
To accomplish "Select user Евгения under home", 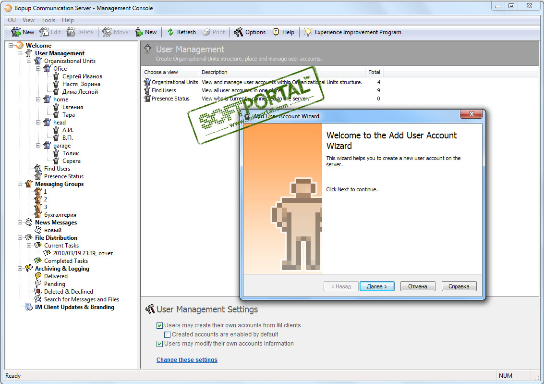I will pyautogui.click(x=73, y=107).
